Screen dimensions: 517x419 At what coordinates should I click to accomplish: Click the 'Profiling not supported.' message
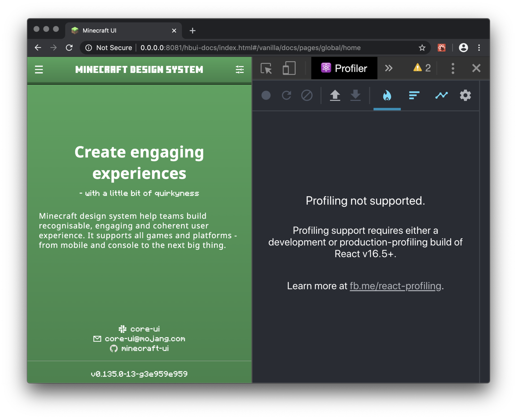365,201
